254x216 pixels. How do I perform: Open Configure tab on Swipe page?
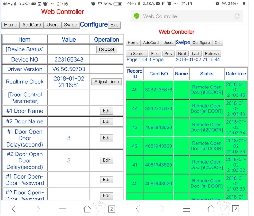click(x=201, y=43)
